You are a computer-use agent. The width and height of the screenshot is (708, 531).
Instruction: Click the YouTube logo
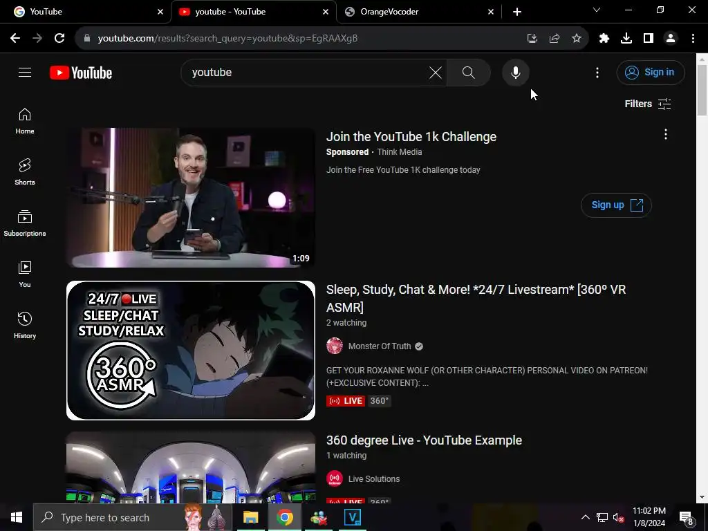coord(81,73)
